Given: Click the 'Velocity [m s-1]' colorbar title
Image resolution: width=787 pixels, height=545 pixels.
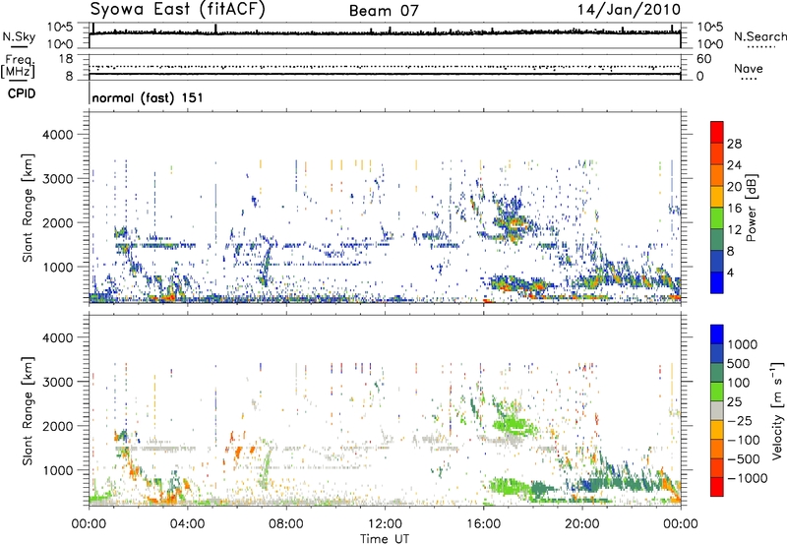Looking at the screenshot, I should pyautogui.click(x=777, y=410).
